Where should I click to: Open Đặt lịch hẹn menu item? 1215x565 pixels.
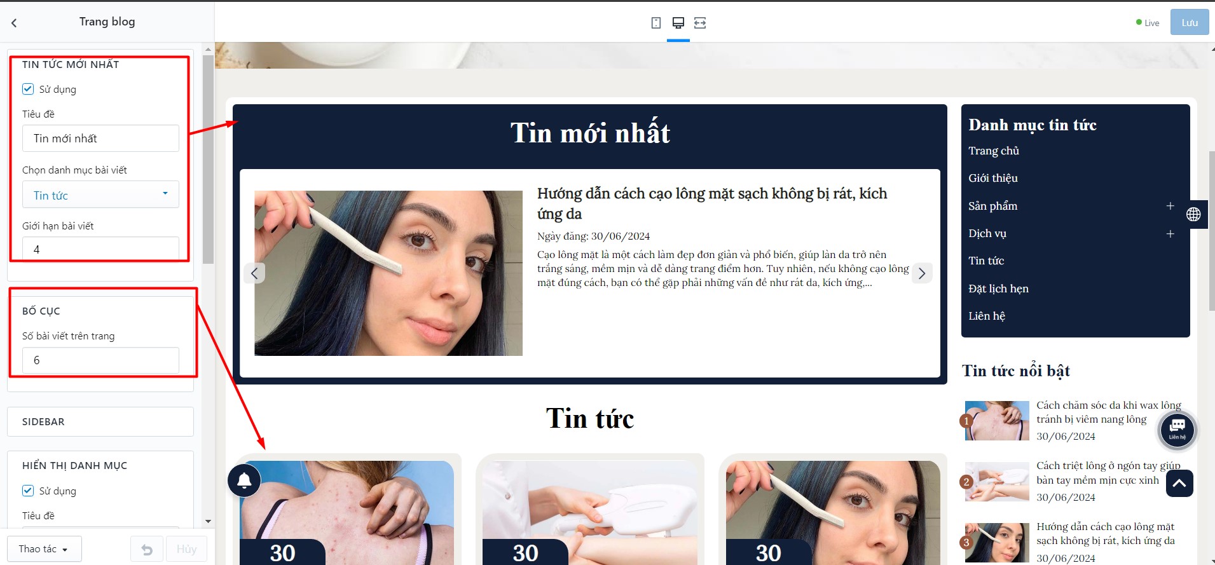pyautogui.click(x=998, y=289)
